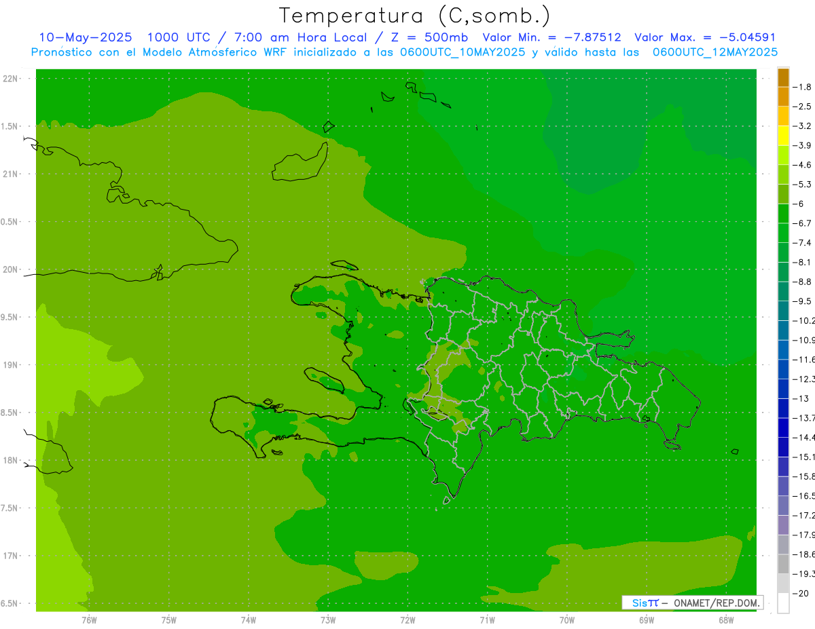815x629 pixels.
Task: Click the '74W' longitude label
Action: coord(249,620)
